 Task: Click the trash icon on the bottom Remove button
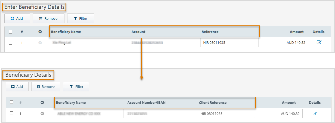[x=38, y=87]
